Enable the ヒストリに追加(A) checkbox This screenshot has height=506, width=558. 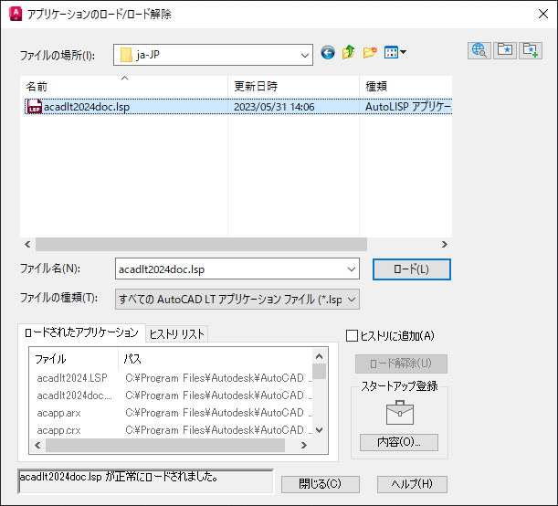click(x=352, y=335)
